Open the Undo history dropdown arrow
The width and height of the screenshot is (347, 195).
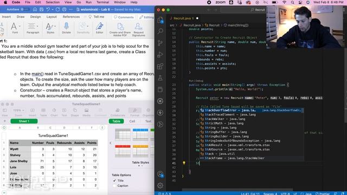click(x=53, y=10)
